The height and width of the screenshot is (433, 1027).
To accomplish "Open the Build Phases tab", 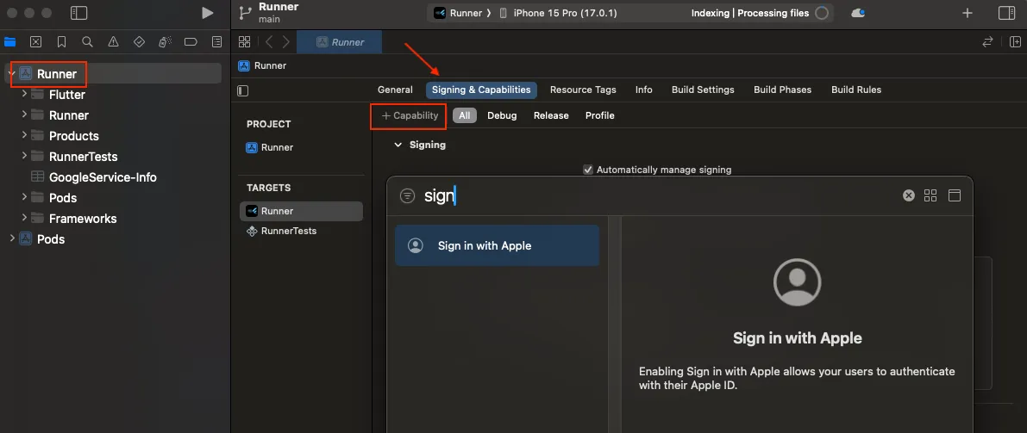I will point(783,90).
